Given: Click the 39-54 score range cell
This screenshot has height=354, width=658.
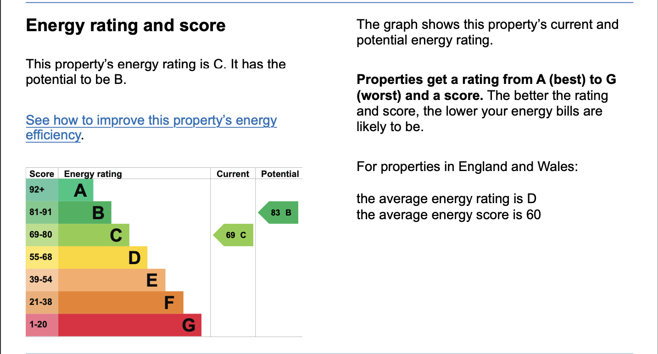Looking at the screenshot, I should click(x=42, y=280).
